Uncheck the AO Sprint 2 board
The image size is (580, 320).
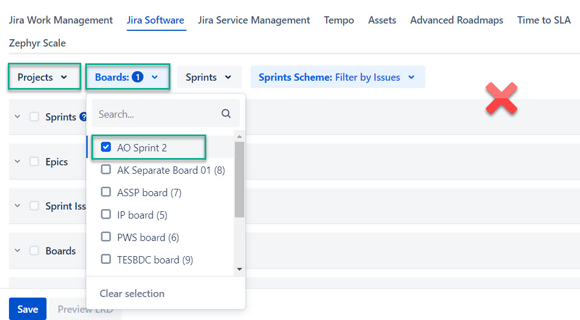(x=106, y=147)
